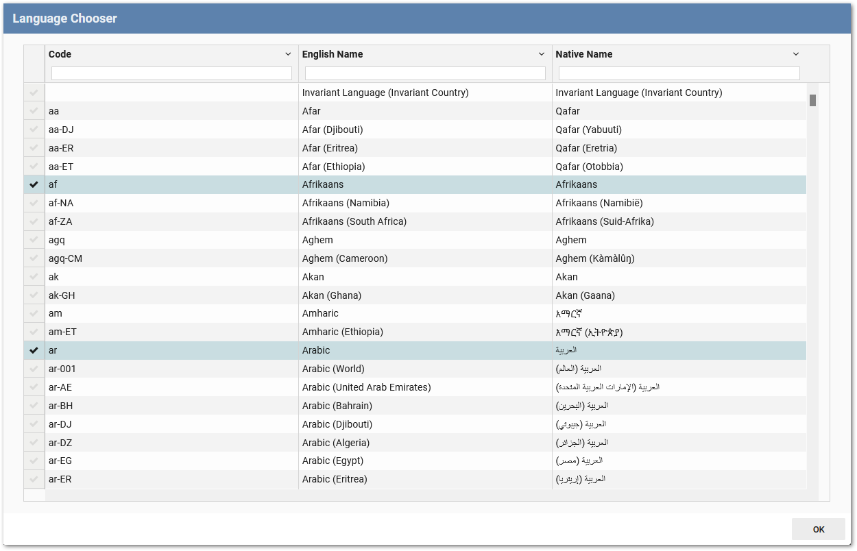
Task: Click the English Name column header
Action: [x=333, y=53]
